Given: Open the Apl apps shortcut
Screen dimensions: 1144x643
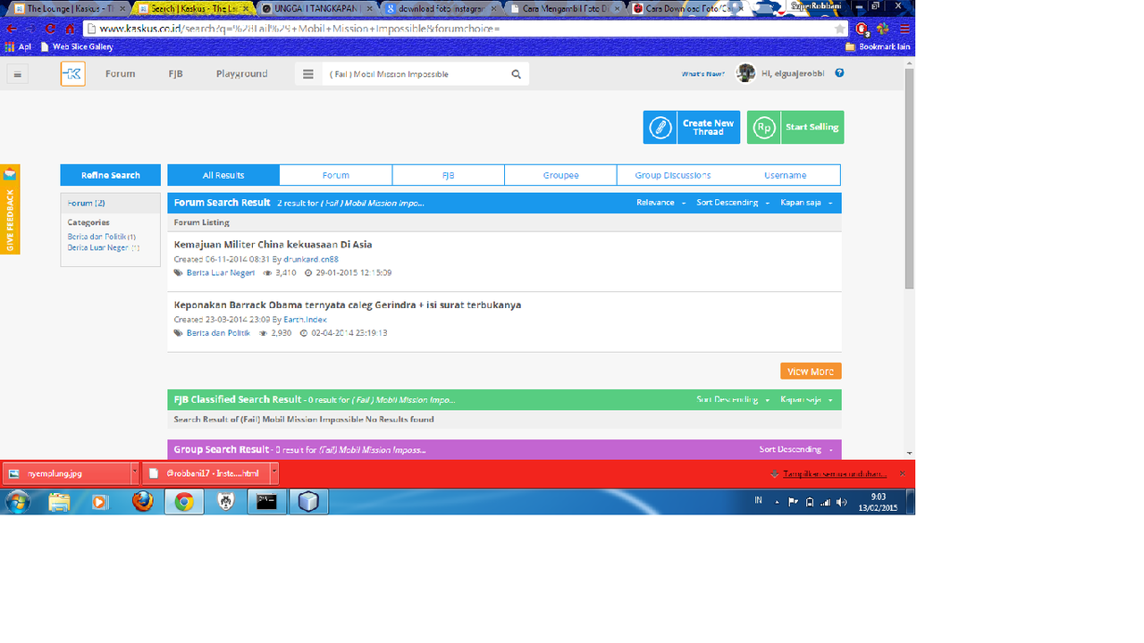Looking at the screenshot, I should [18, 46].
